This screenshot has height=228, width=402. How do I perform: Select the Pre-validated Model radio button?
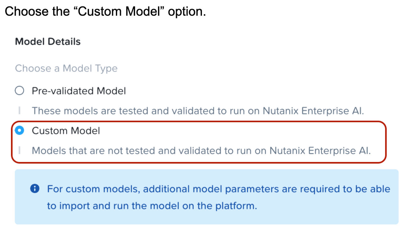point(20,91)
